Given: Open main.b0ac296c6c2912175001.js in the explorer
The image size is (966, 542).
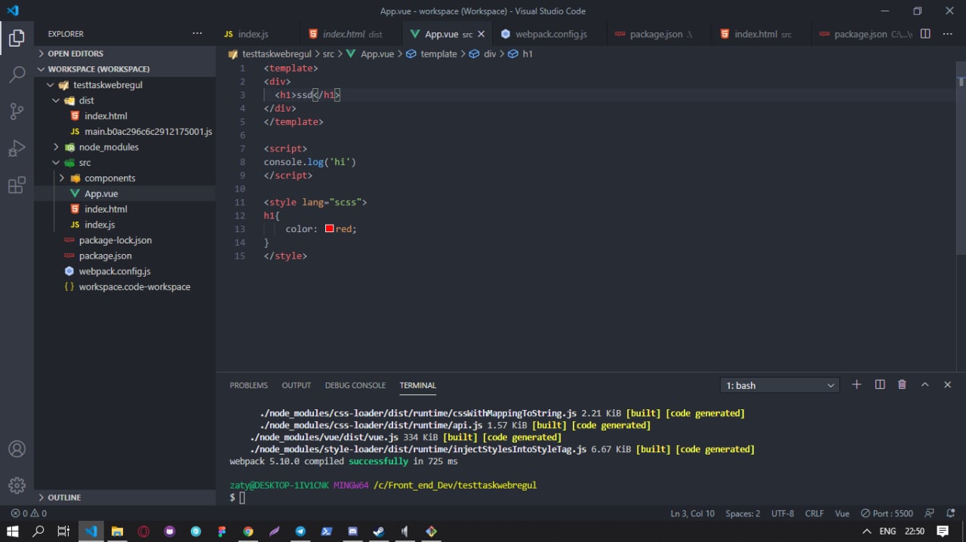Looking at the screenshot, I should (125, 131).
